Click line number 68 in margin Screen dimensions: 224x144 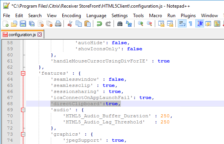pos(10,104)
